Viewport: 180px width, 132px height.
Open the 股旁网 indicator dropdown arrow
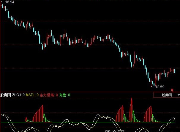179,95
